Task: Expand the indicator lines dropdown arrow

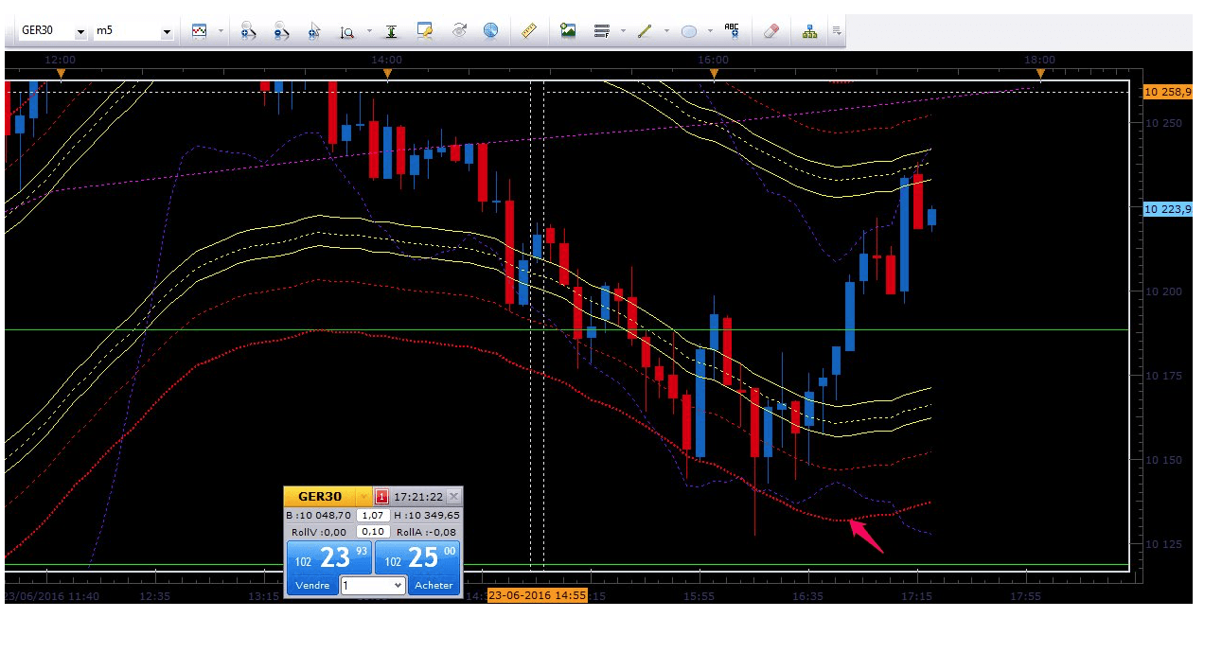Action: coord(623,31)
